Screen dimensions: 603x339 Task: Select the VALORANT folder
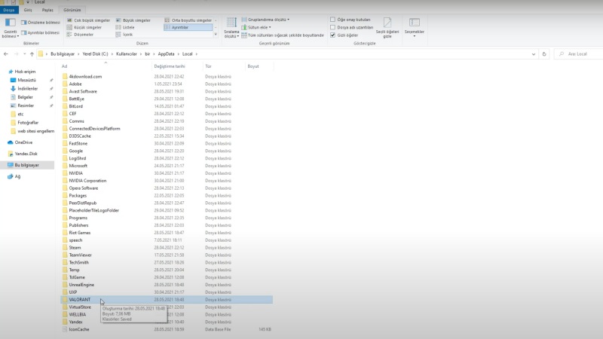(x=167, y=299)
